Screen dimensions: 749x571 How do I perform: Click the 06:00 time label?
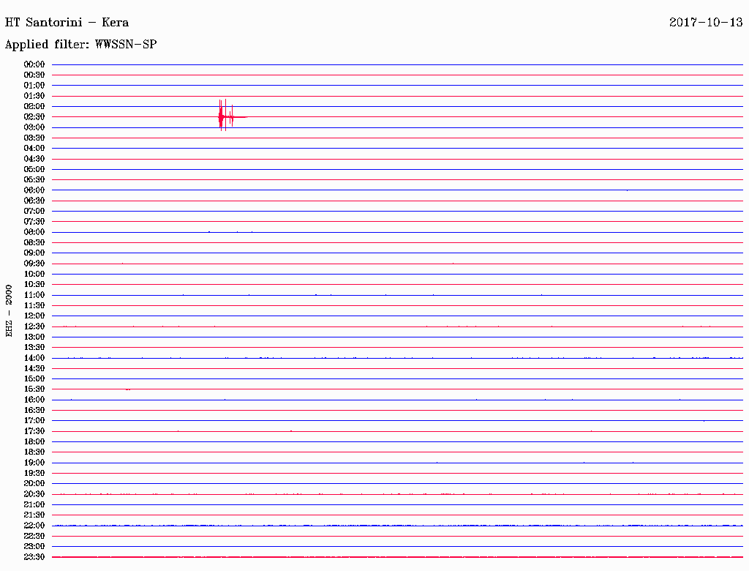34,190
